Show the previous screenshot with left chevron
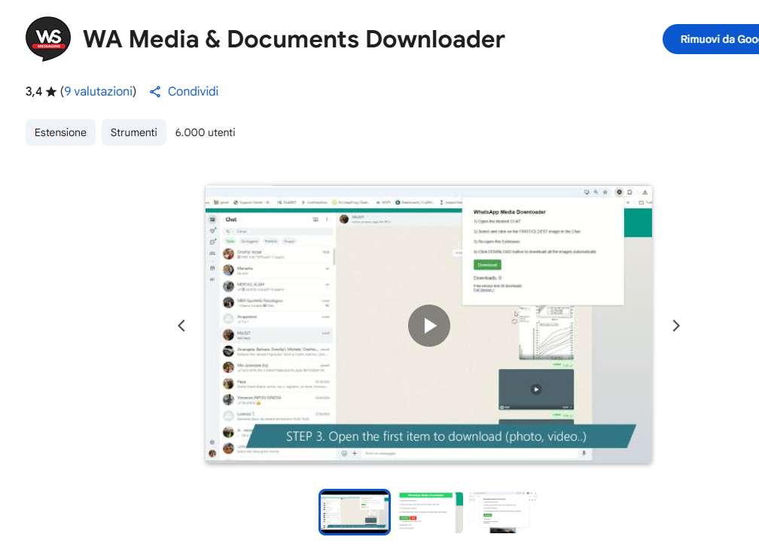This screenshot has height=543, width=759. [x=181, y=326]
